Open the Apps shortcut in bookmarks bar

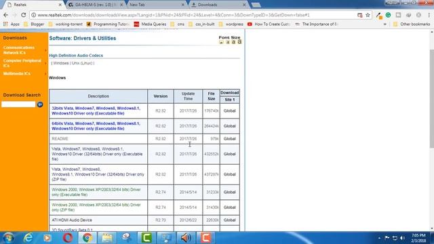pos(12,24)
